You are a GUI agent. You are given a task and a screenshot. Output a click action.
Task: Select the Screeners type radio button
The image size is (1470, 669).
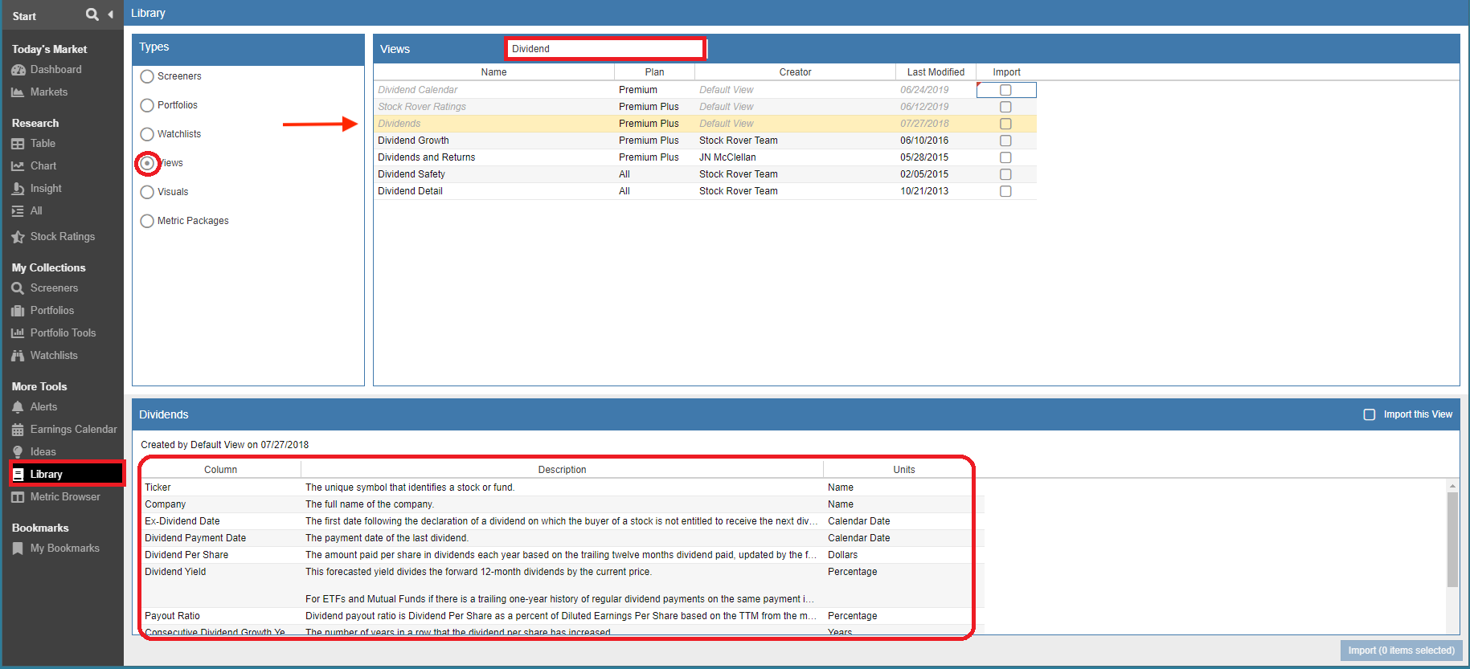coord(147,76)
